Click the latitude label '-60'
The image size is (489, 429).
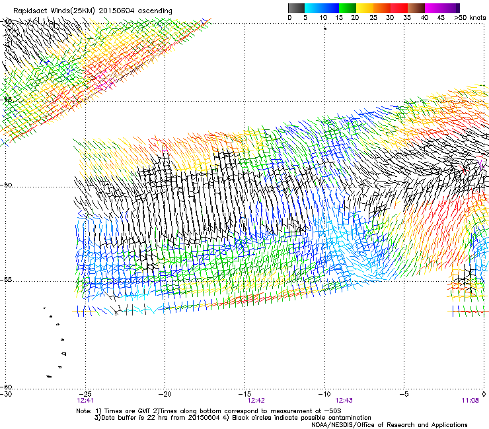[x=6, y=387]
